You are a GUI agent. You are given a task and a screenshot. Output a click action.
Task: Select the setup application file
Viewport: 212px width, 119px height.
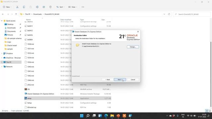click(x=68, y=99)
